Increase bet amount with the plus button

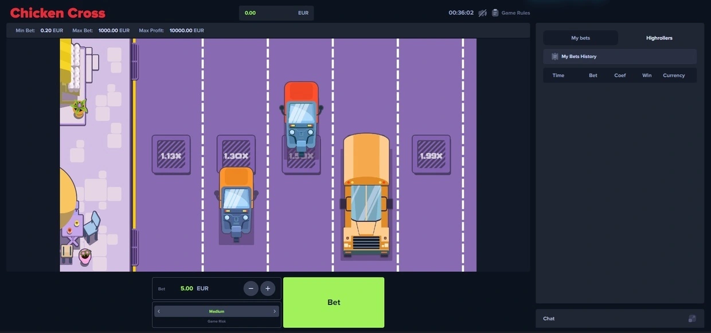(268, 288)
